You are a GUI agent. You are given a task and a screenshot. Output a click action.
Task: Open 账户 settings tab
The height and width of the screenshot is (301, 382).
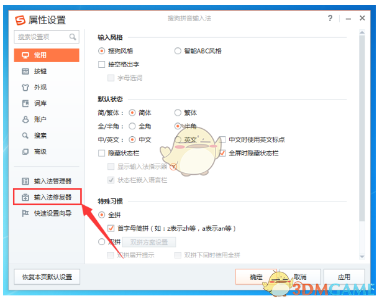pyautogui.click(x=47, y=119)
